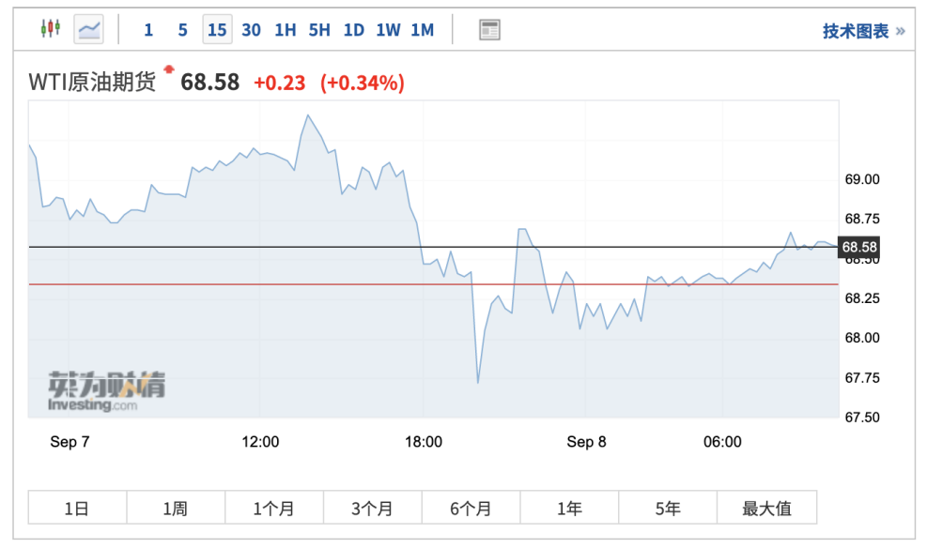Select the area line chart icon

point(90,29)
